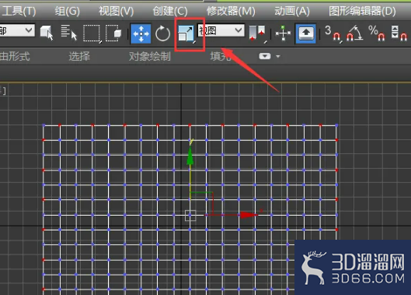Select the Select Object tool
Screen dimensions: 411x295
tap(47, 33)
